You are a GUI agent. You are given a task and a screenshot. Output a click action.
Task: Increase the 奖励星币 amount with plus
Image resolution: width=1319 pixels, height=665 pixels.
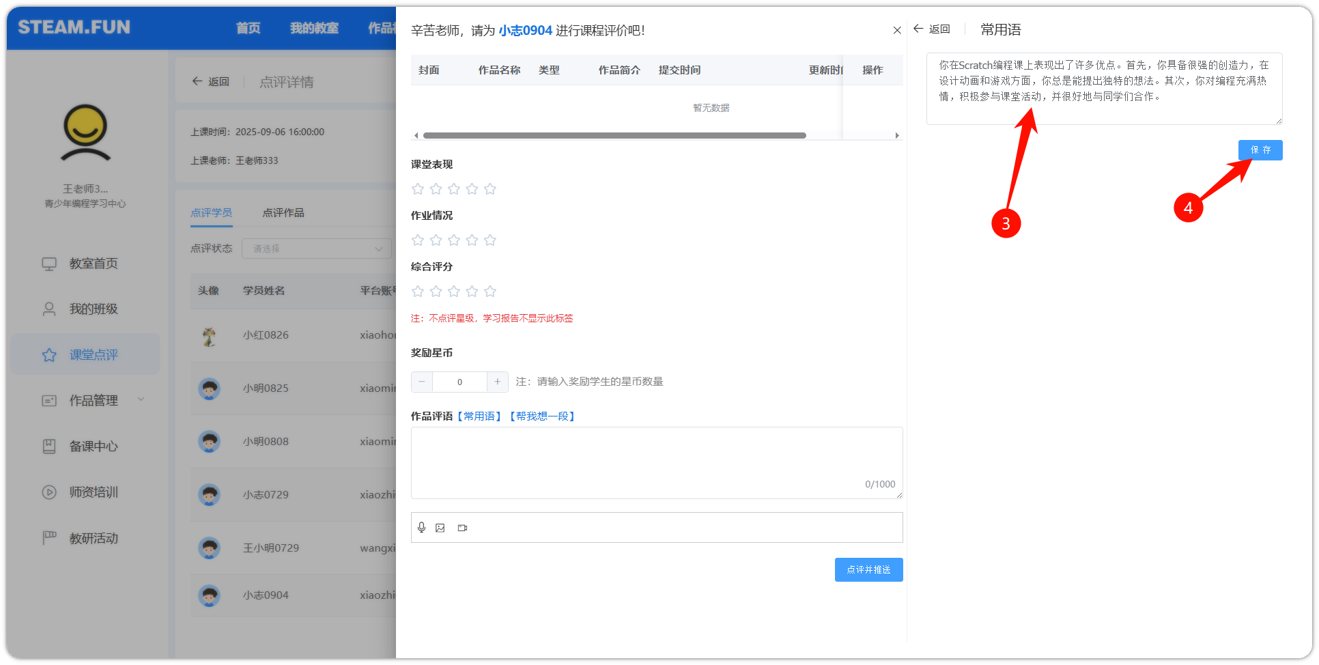click(498, 382)
